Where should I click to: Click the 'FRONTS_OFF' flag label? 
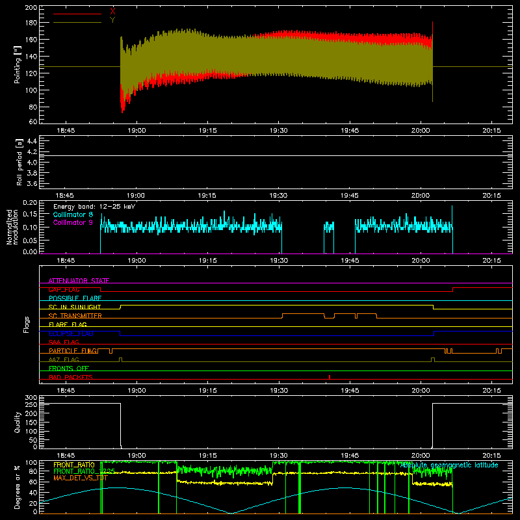(69, 369)
